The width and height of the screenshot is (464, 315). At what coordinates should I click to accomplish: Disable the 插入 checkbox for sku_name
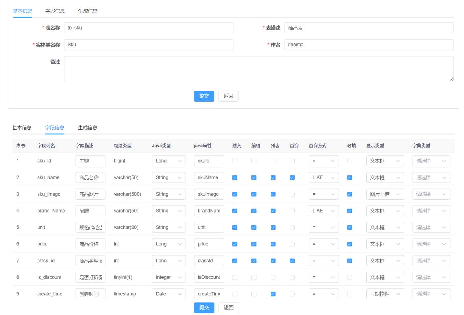(x=234, y=177)
